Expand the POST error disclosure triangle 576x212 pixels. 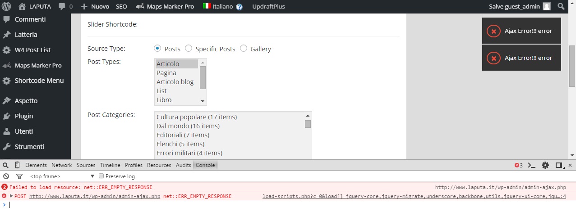(x=11, y=196)
